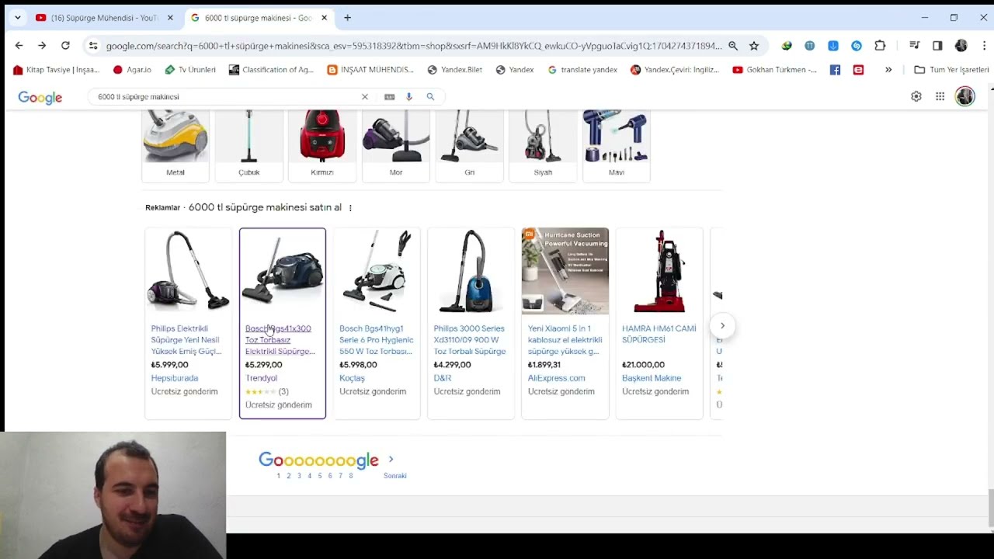This screenshot has height=559, width=994.
Task: Open the ad info three-dot menu beside Reklamlar
Action: pos(350,208)
